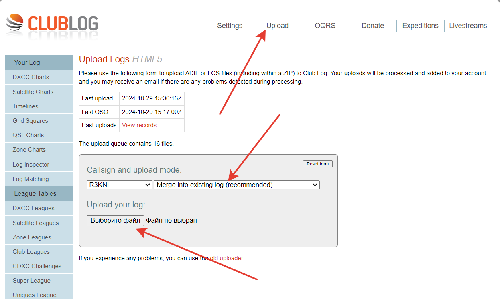Image resolution: width=500 pixels, height=299 pixels.
Task: Open QSL Charts in sidebar
Action: 39,135
